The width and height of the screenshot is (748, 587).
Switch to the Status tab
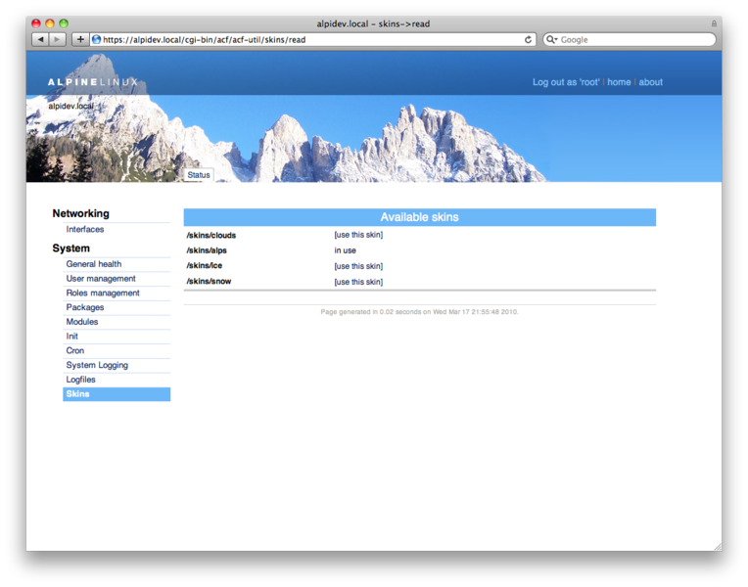pyautogui.click(x=199, y=175)
